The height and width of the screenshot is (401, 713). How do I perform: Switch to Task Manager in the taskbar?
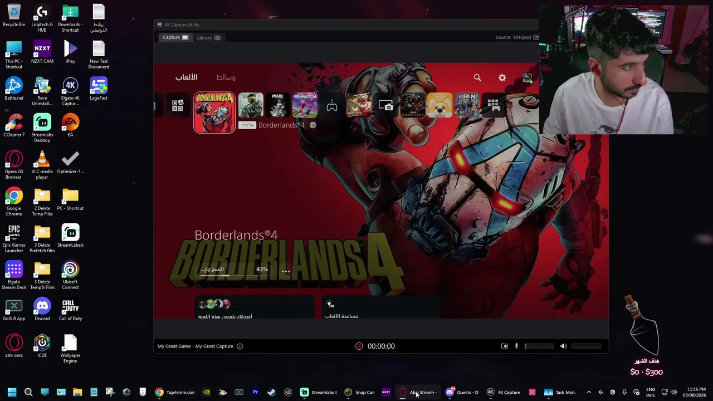[x=560, y=393]
